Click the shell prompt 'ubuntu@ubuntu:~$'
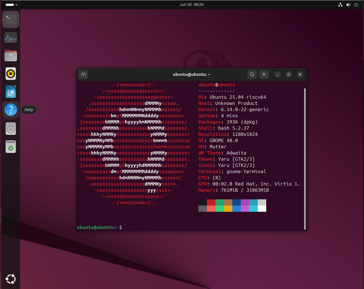This screenshot has width=364, height=289. pyautogui.click(x=99, y=227)
